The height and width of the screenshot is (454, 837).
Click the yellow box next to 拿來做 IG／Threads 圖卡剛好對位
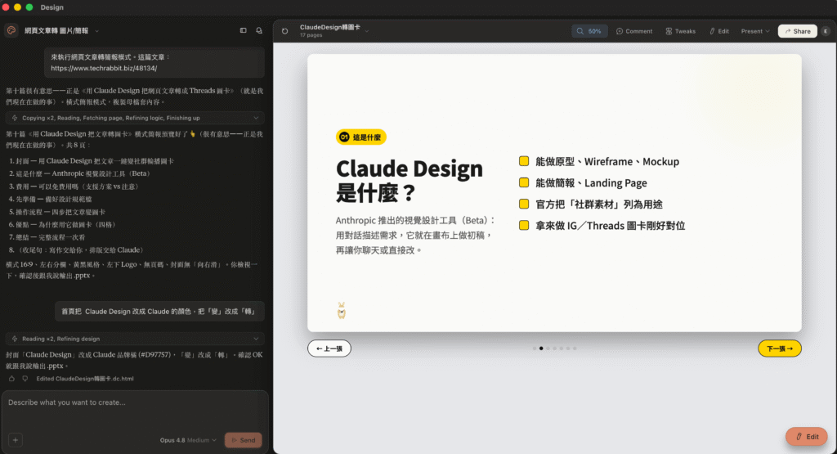[x=524, y=225]
